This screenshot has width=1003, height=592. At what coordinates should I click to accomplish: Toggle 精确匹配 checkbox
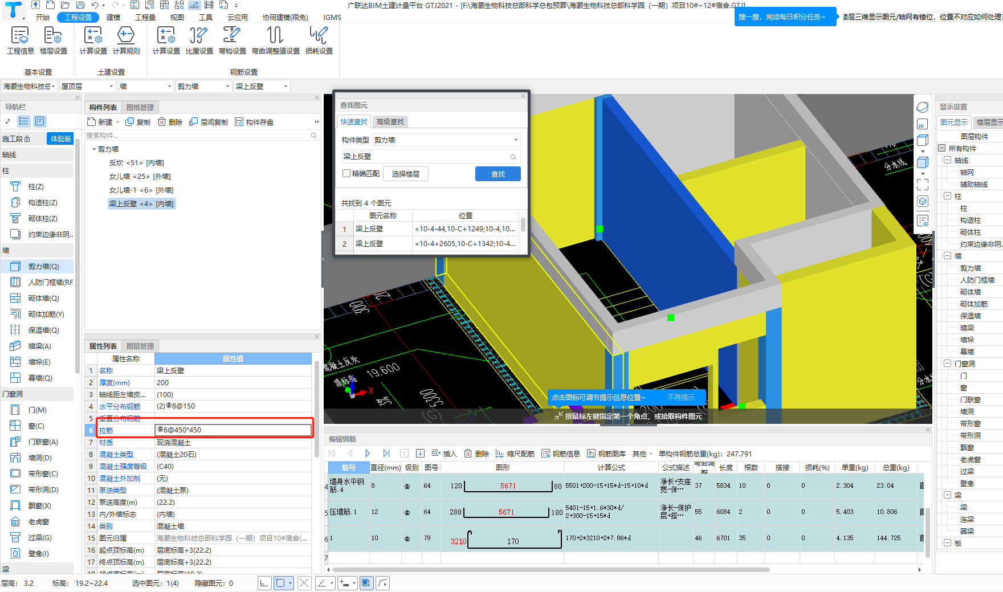click(346, 173)
